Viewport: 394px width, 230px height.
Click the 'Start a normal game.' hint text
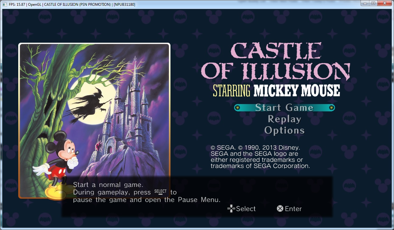point(108,184)
